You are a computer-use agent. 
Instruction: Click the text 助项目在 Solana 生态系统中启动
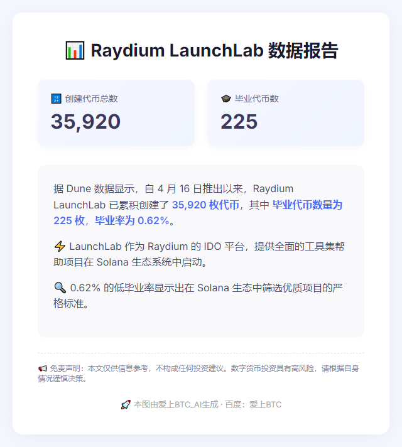[128, 262]
